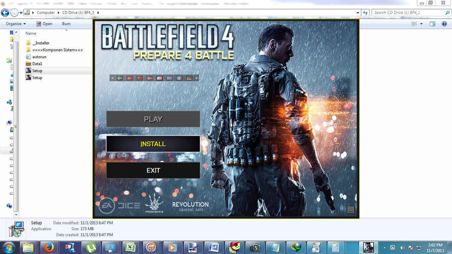Screen dimensions: 452x254
Task: Select the Turkish flag language
Action: [130, 78]
